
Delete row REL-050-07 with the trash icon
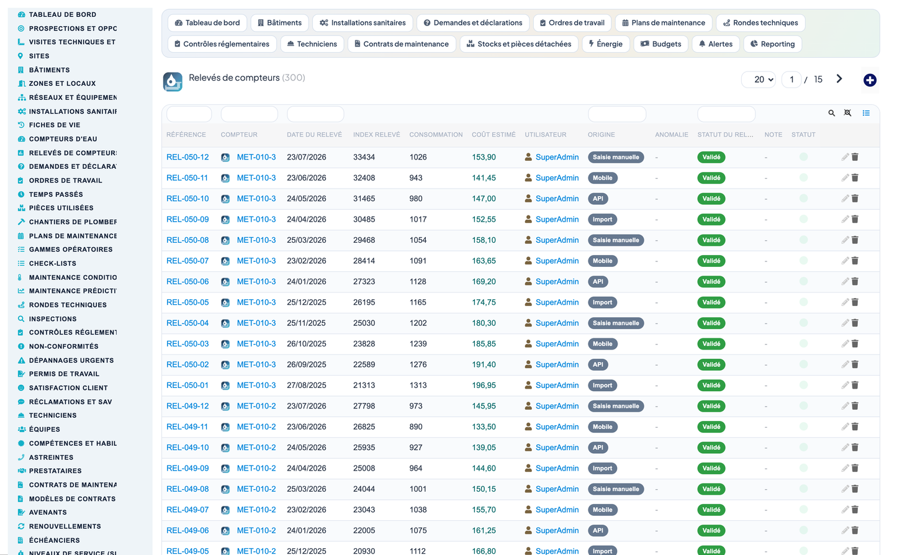coord(855,261)
